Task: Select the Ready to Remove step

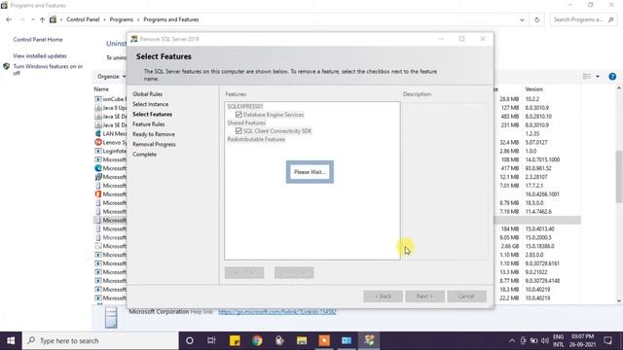Action: [x=154, y=134]
